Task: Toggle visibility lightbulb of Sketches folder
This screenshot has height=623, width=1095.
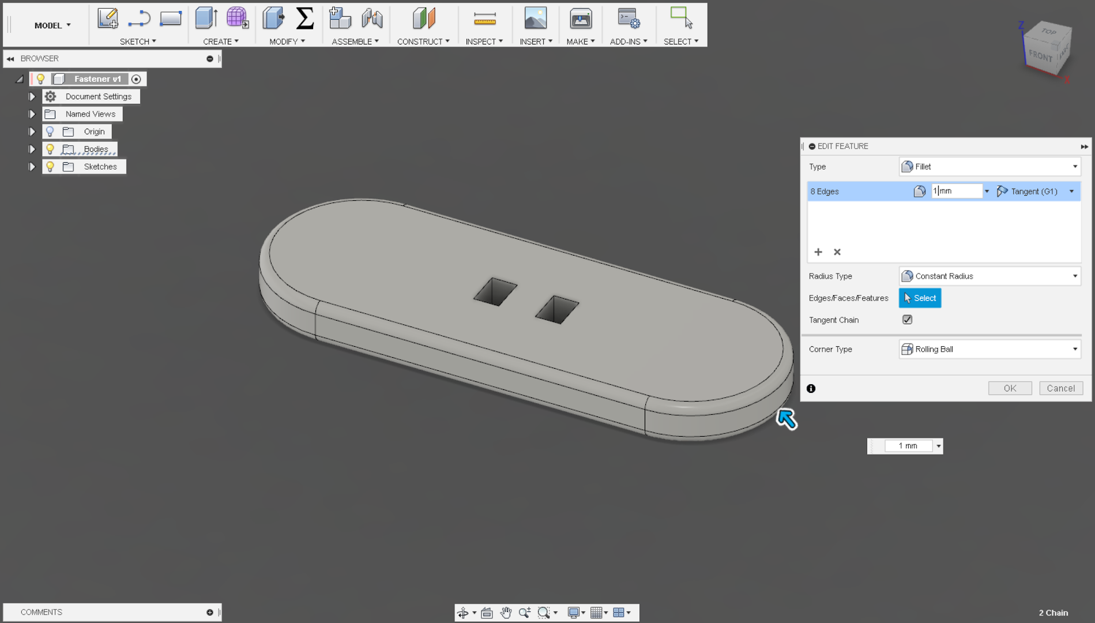Action: tap(50, 167)
